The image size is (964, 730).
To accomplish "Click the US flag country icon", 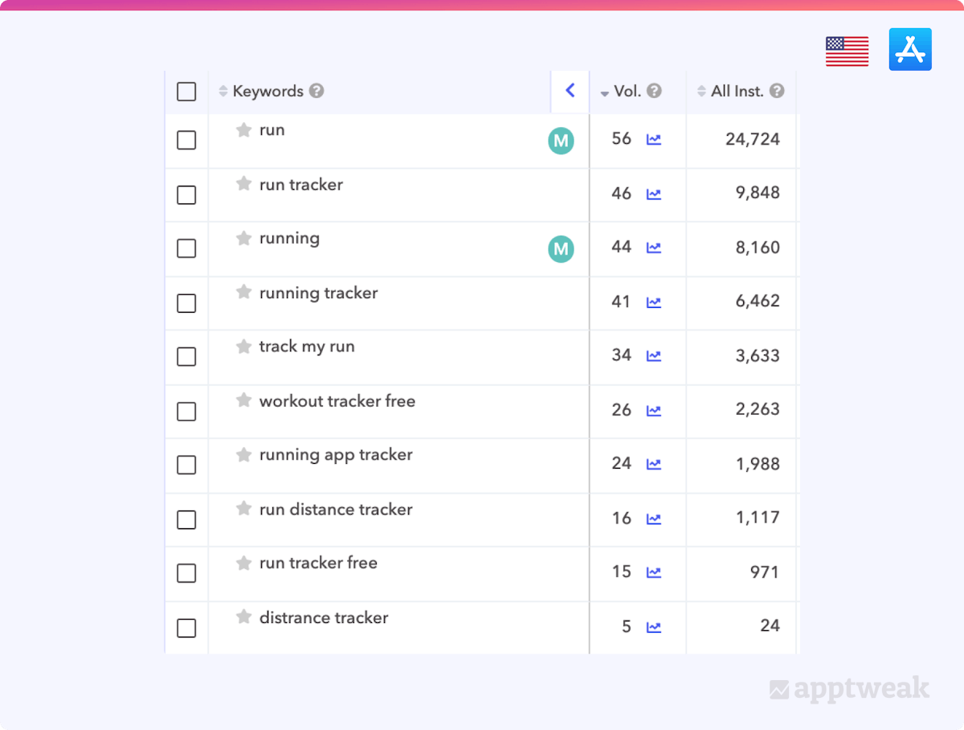I will click(x=847, y=51).
